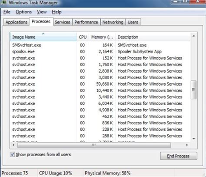This screenshot has height=177, width=206.
Task: Click the End Process button
Action: [x=179, y=156]
